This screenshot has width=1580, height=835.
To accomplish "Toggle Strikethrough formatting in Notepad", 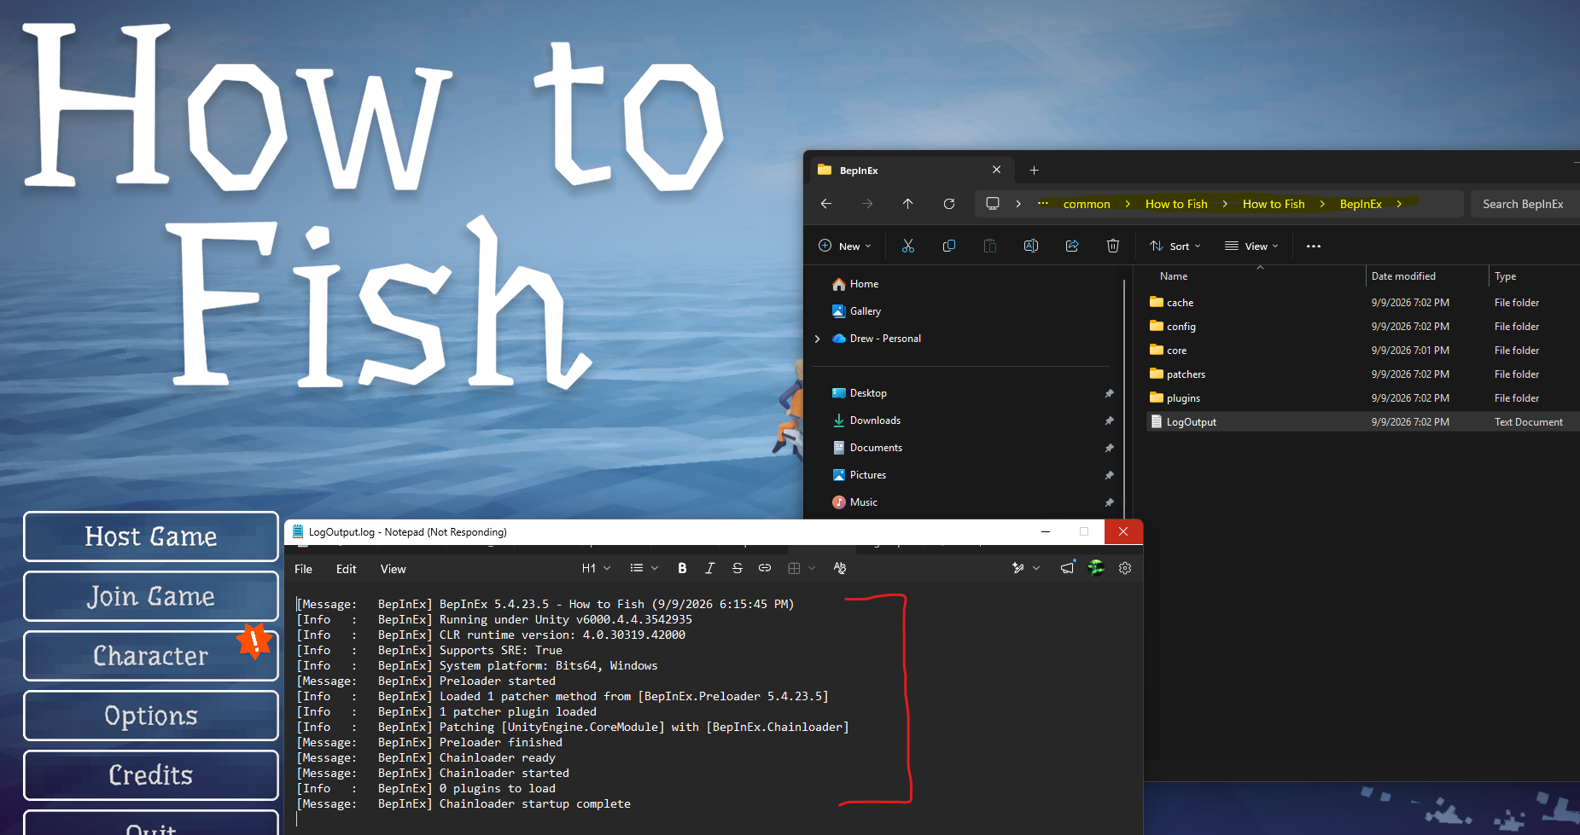I will (x=738, y=568).
